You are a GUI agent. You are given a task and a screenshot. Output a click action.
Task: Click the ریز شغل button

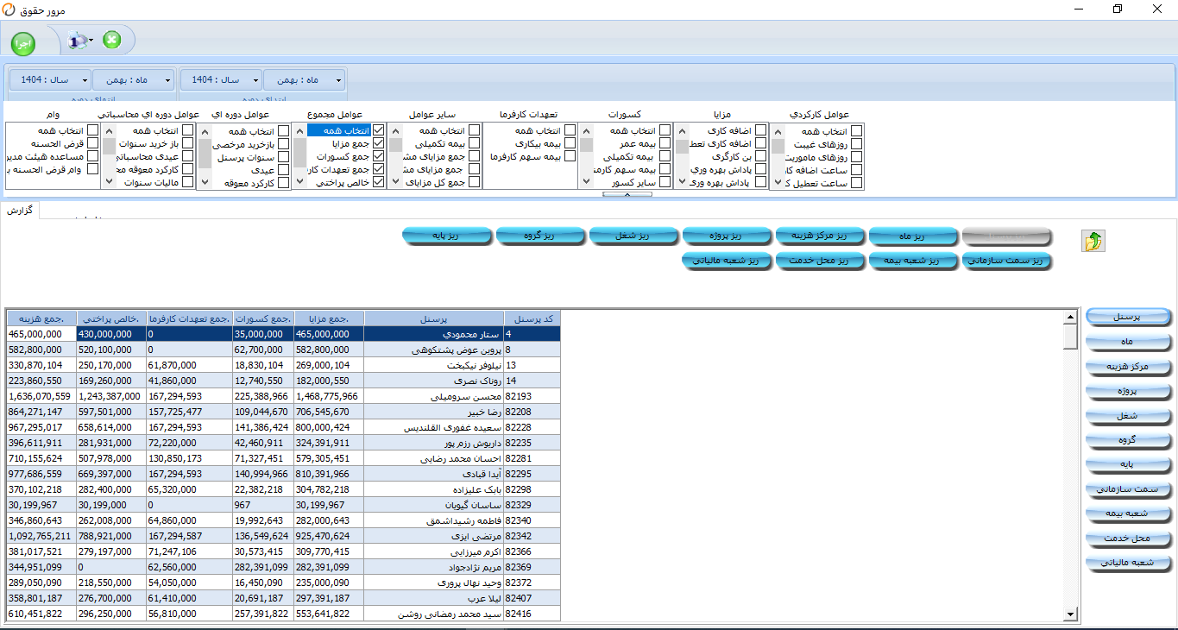(x=633, y=236)
